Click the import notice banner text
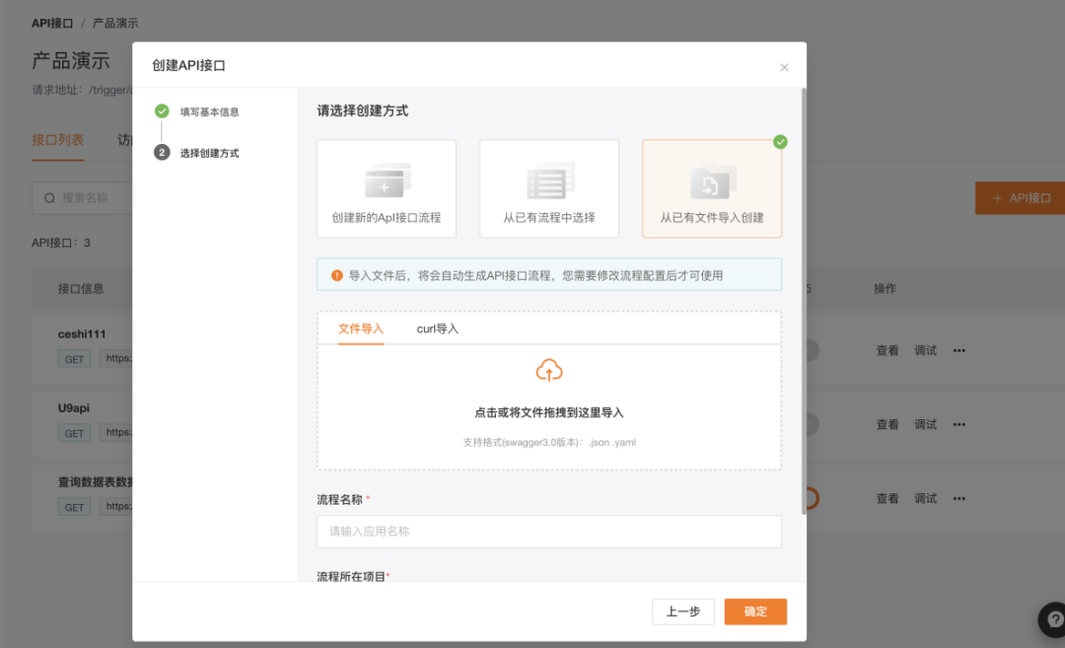 (535, 275)
